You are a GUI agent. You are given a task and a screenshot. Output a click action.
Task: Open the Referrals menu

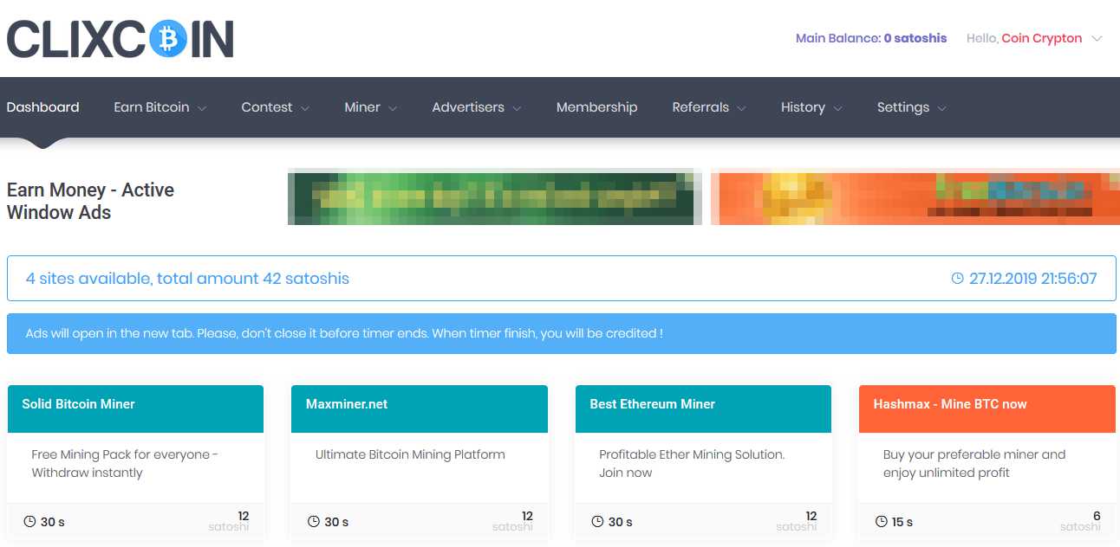(x=708, y=107)
